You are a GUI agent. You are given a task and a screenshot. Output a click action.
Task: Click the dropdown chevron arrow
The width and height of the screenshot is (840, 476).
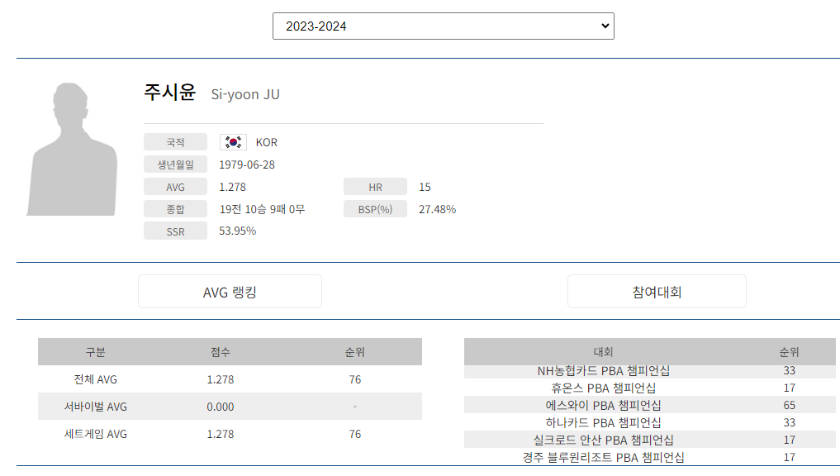602,26
